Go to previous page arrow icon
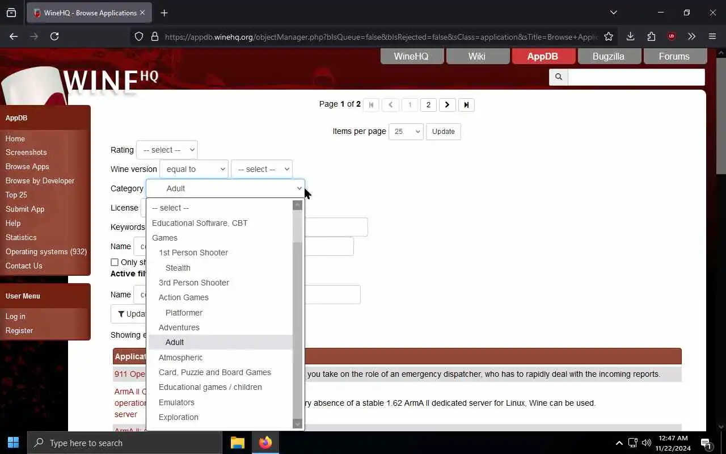The image size is (726, 454). tap(390, 104)
